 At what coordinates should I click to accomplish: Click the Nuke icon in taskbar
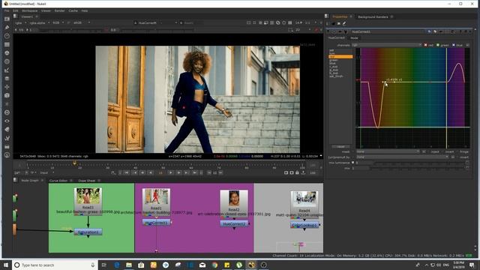pos(251,265)
